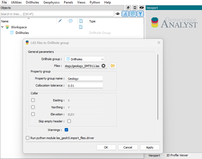Image resolution: width=202 pixels, height=159 pixels.
Task: Toggle the letter A filter icon
Action: point(125,14)
